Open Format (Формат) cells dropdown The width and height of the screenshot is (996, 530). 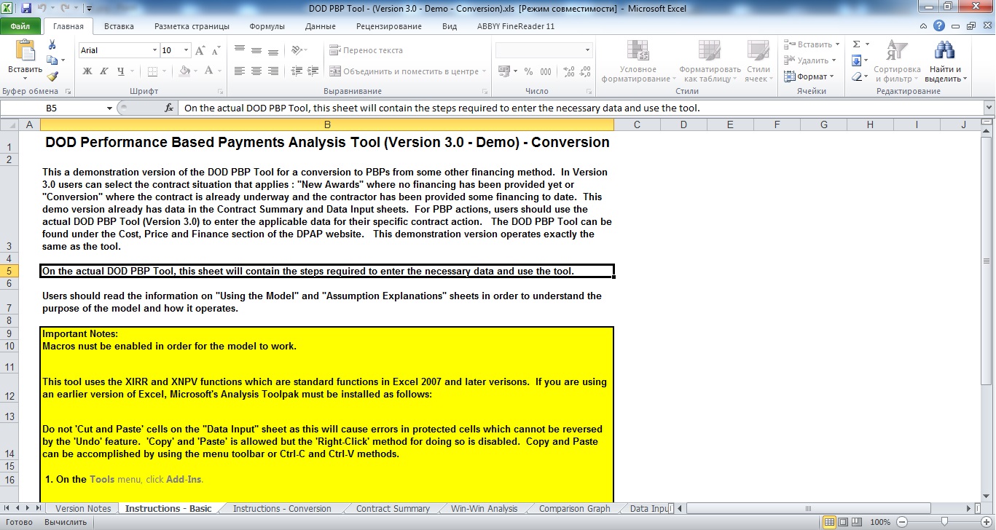point(809,76)
